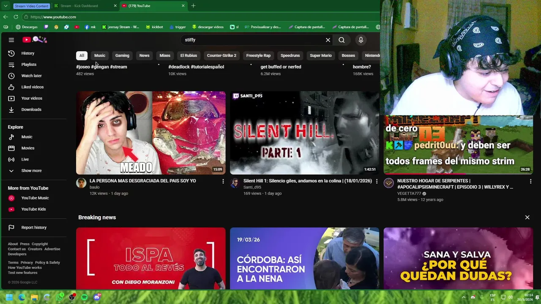This screenshot has height=304, width=541.
Task: Select the Music filter chip
Action: 100,55
